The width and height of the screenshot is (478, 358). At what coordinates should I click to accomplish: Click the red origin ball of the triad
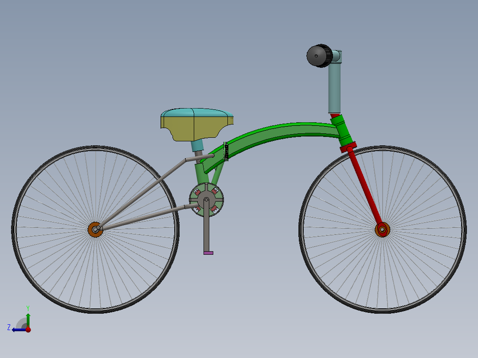(x=28, y=330)
